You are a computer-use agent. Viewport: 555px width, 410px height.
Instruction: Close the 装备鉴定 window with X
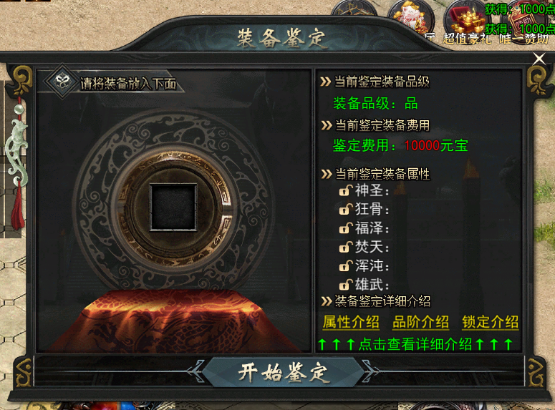(539, 59)
